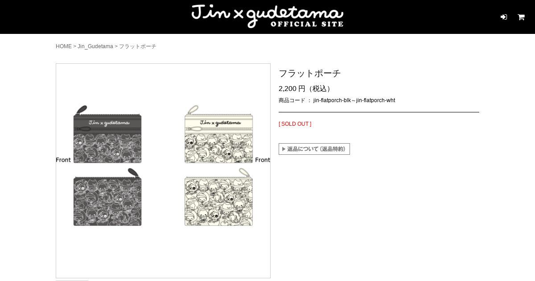The height and width of the screenshot is (281, 535).
Task: Click the zipper pull on white front pouch
Action: pos(192,110)
